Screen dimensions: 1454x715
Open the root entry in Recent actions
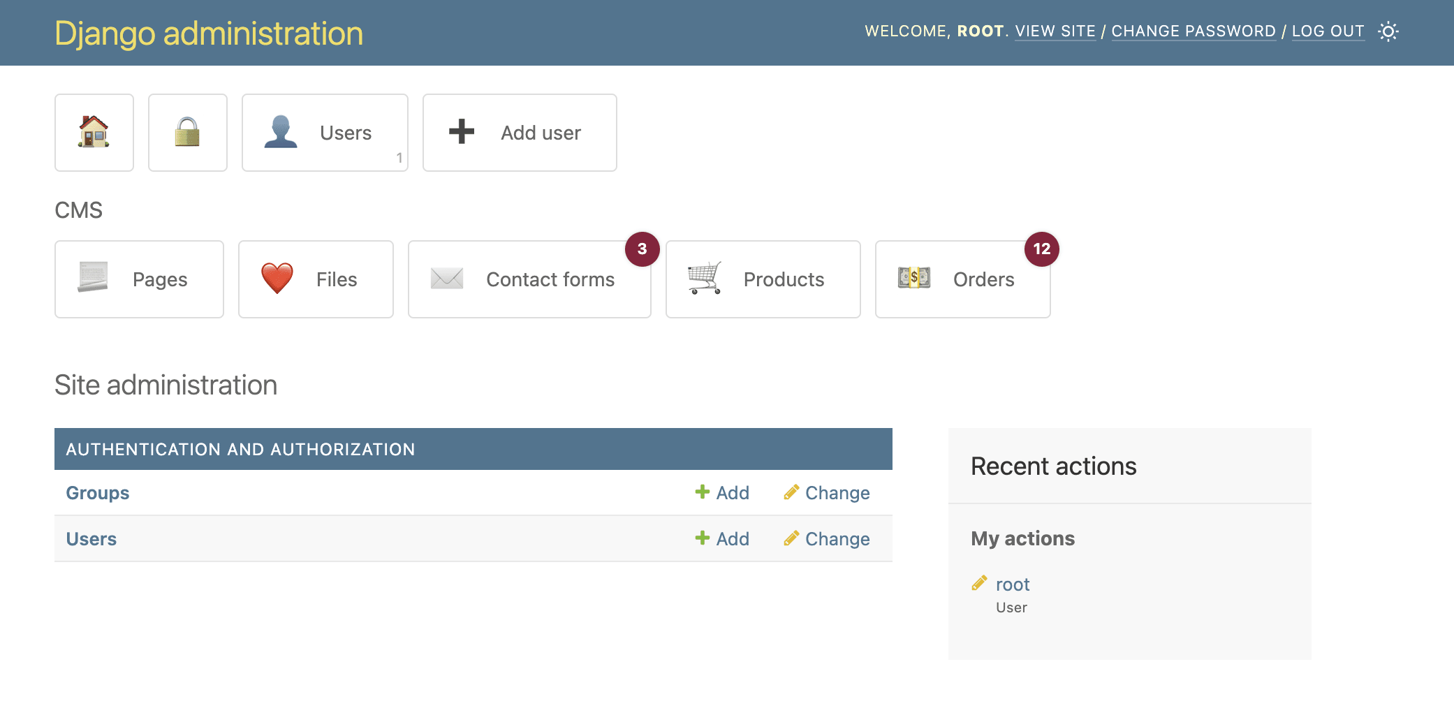pos(1013,584)
